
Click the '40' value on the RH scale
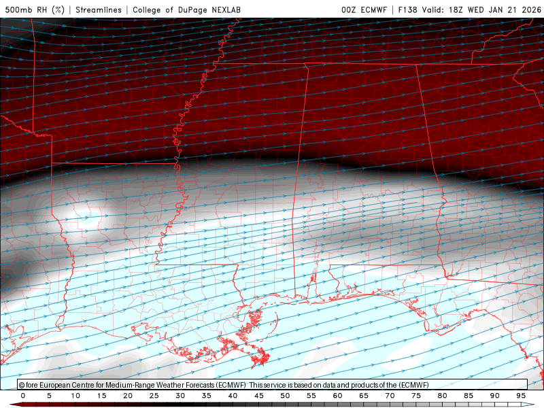233,396
